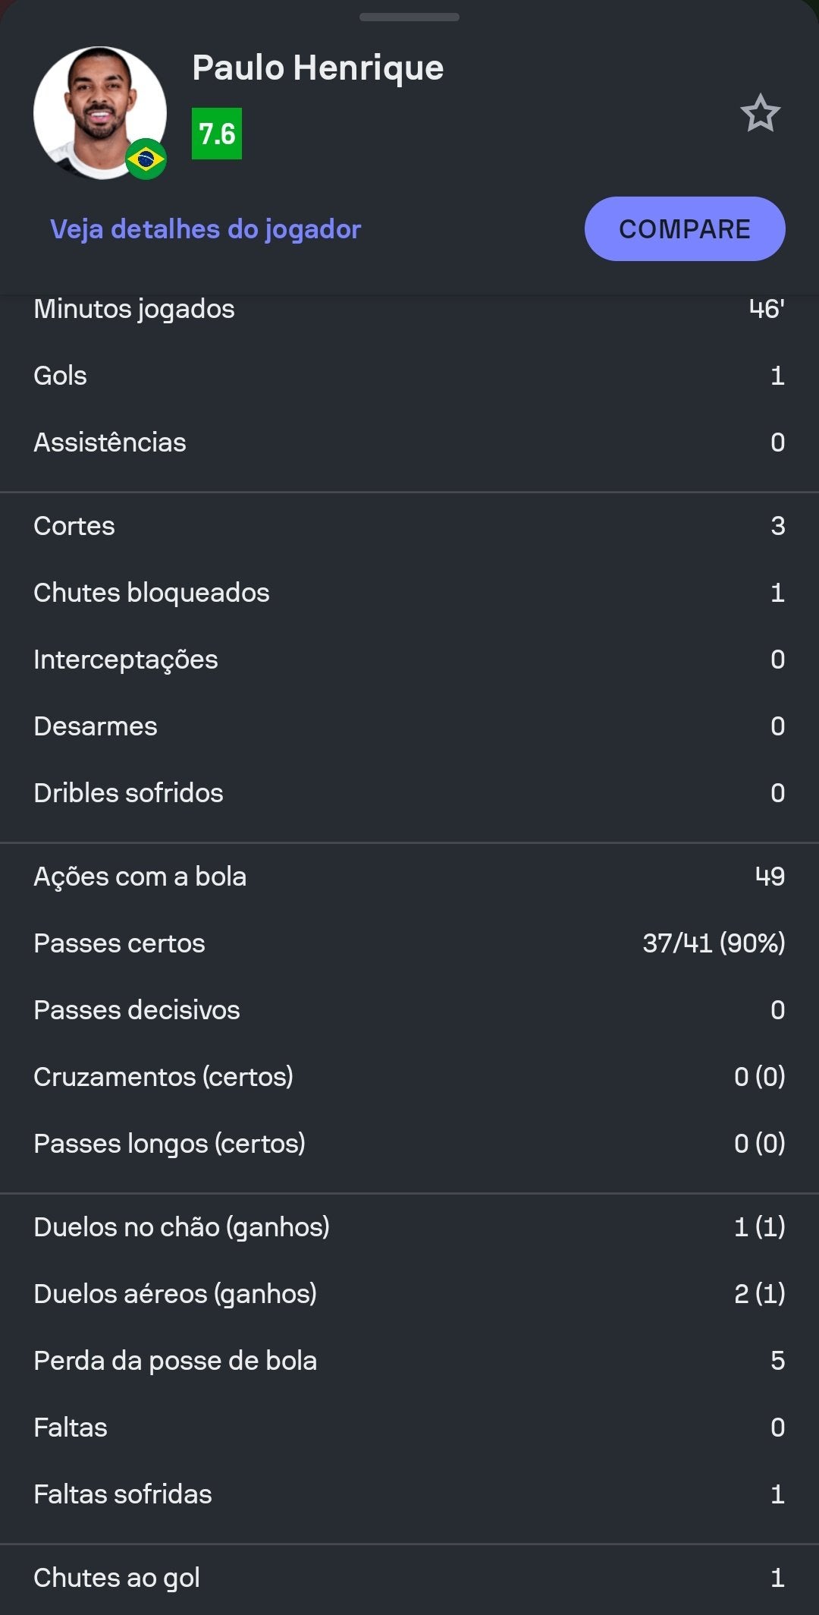The image size is (819, 1615).
Task: Grab the sheet drag handle at top
Action: click(x=409, y=17)
